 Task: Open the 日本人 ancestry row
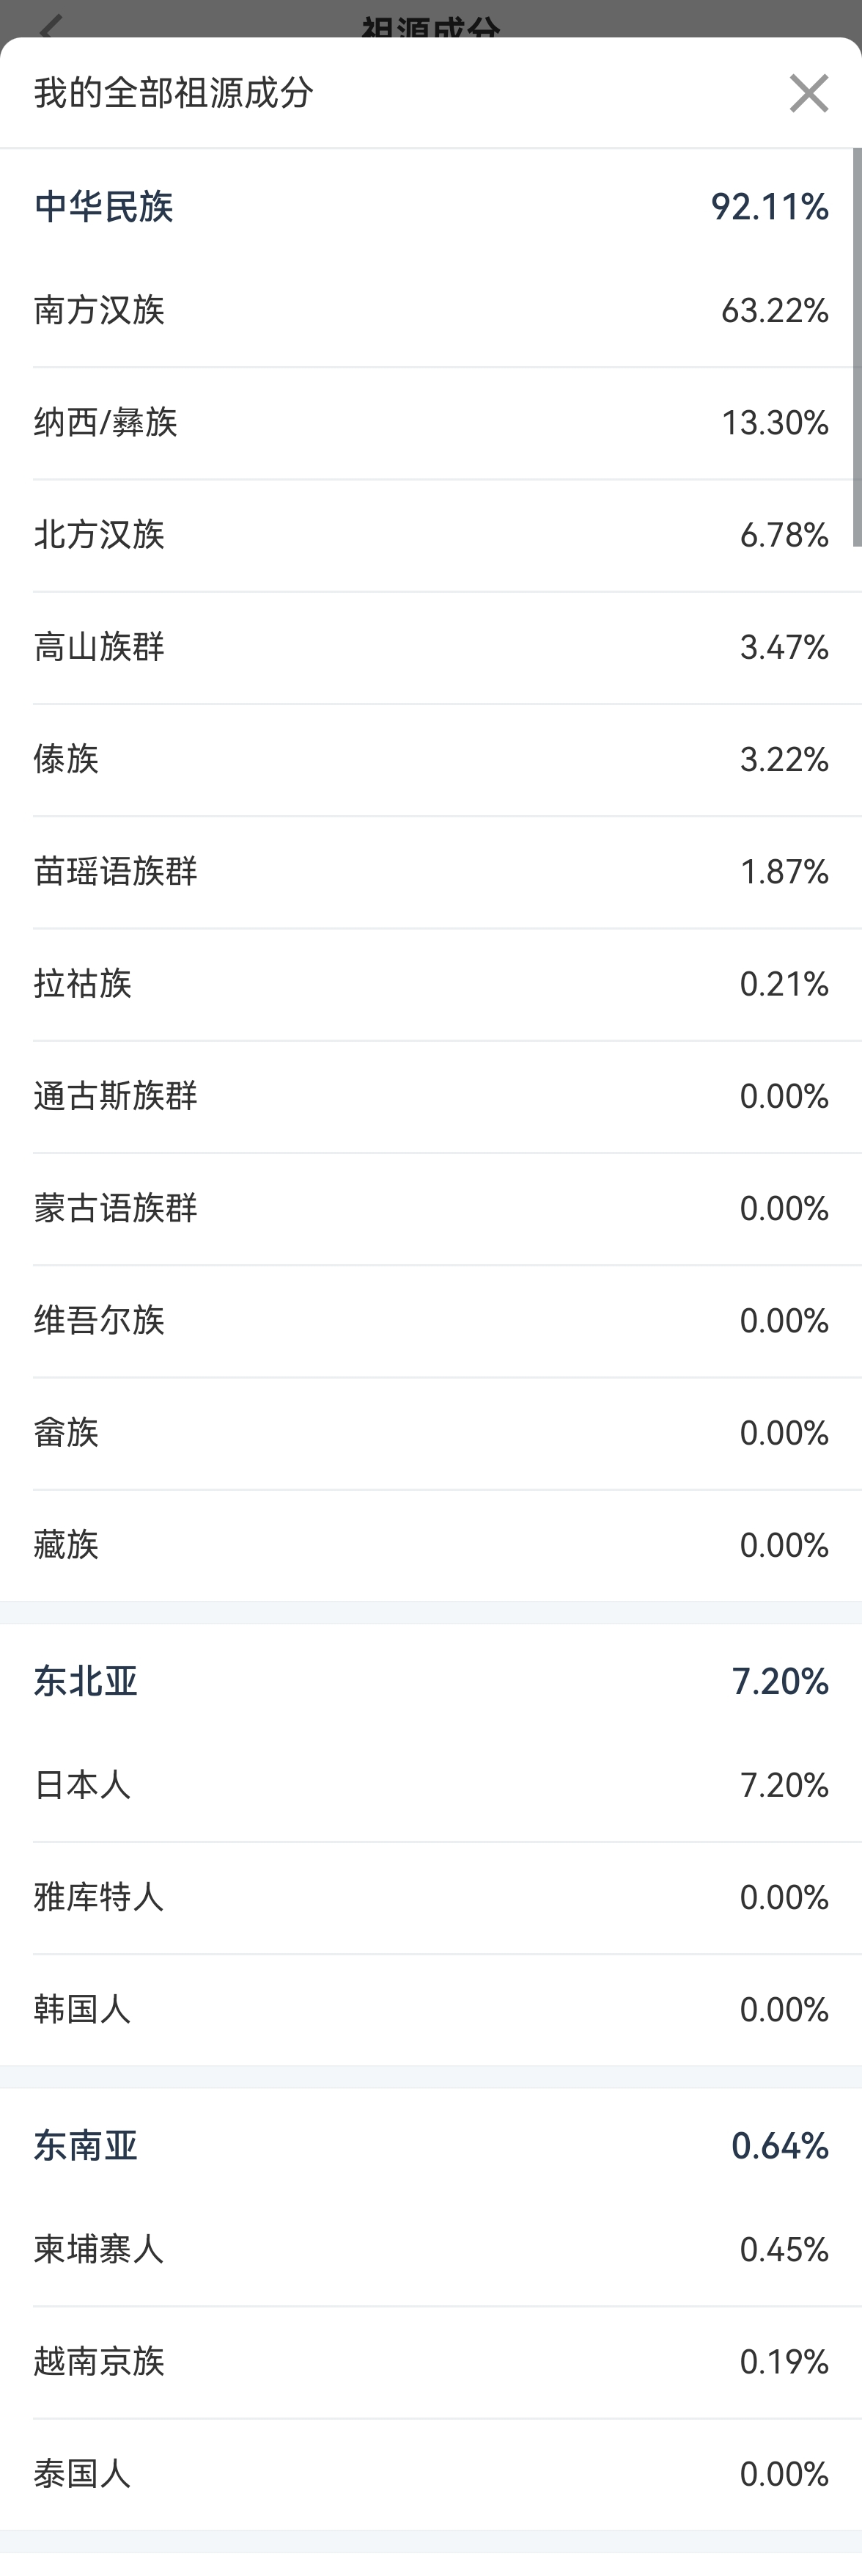(430, 1785)
